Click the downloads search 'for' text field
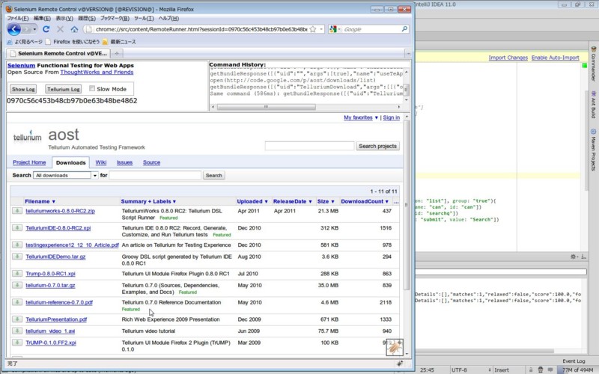This screenshot has height=374, width=599. tap(155, 175)
